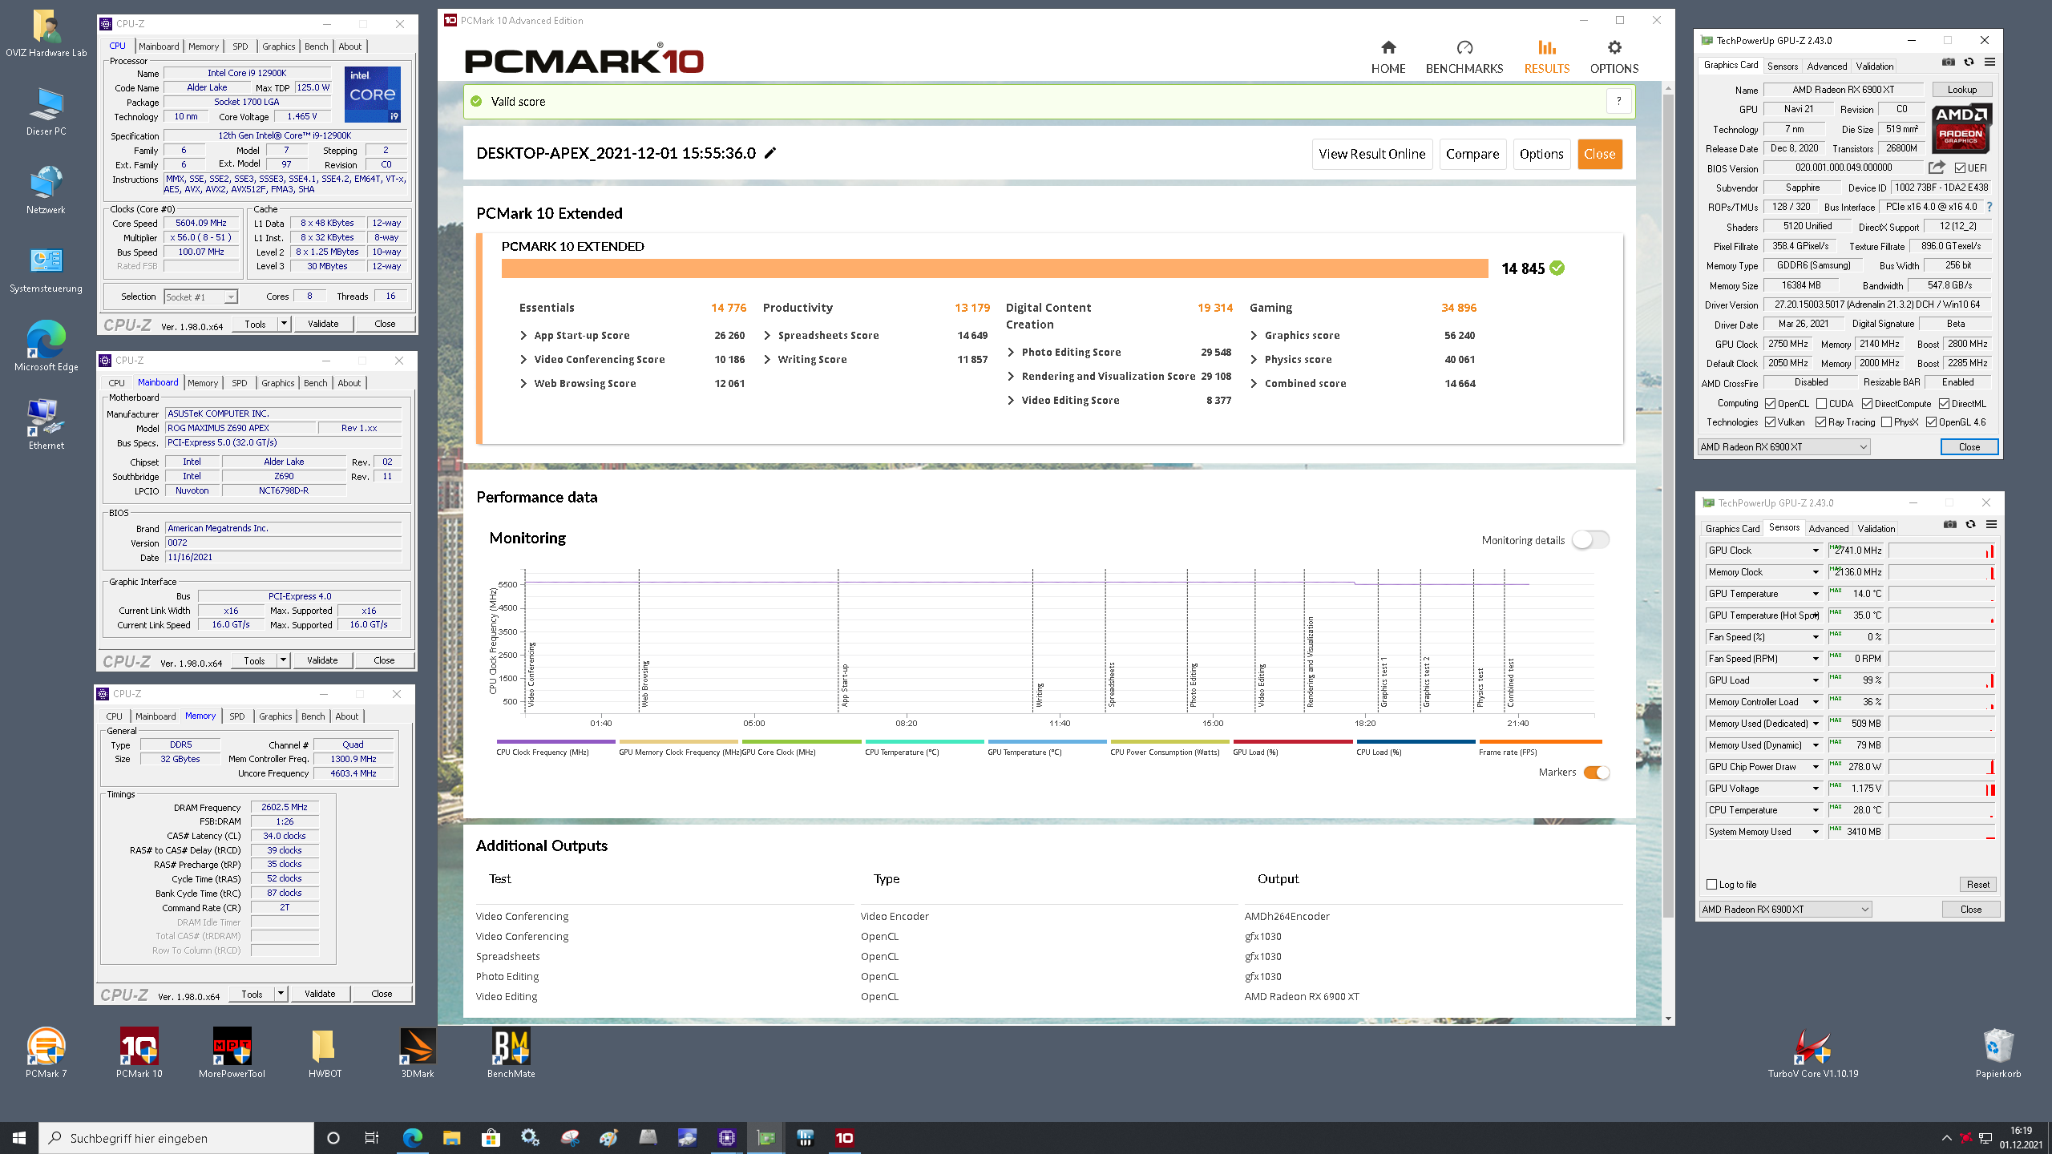Click the Results chart icon
The image size is (2052, 1154).
pyautogui.click(x=1546, y=48)
